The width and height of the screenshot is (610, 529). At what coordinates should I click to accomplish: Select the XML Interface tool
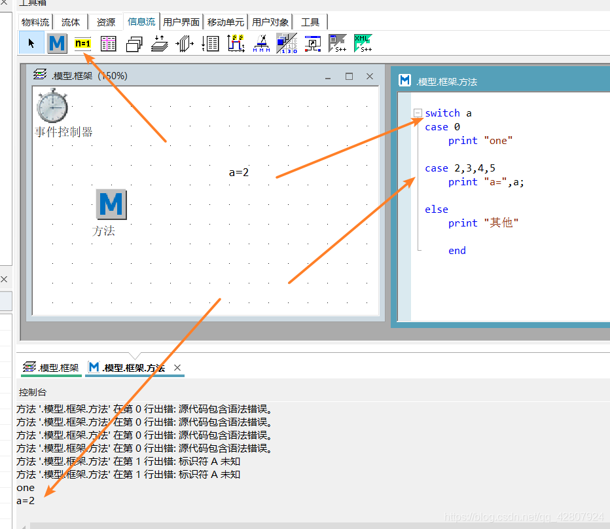point(363,43)
